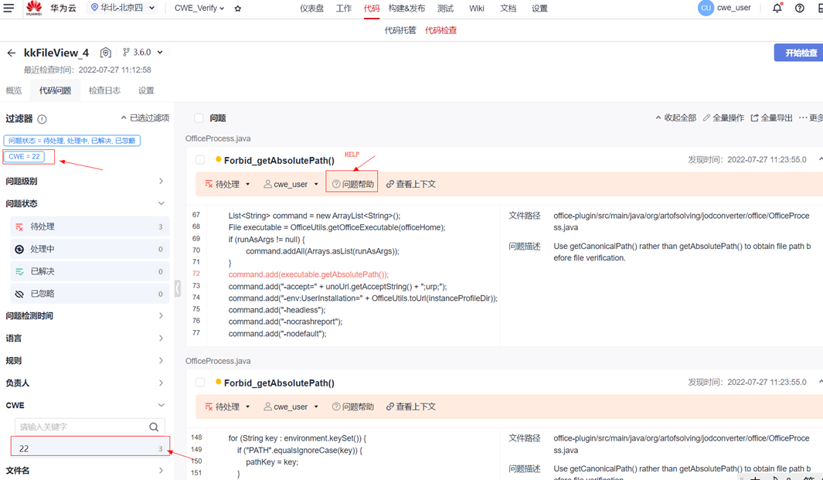Image resolution: width=823 pixels, height=480 pixels.
Task: Click 全量导出 export icon
Action: tap(755, 117)
